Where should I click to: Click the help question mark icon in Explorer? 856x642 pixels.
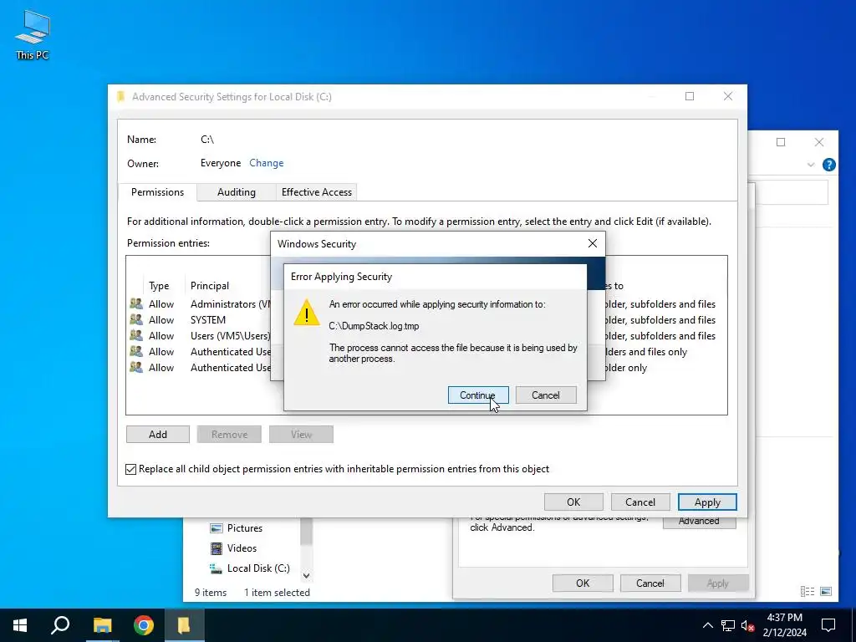pyautogui.click(x=828, y=165)
